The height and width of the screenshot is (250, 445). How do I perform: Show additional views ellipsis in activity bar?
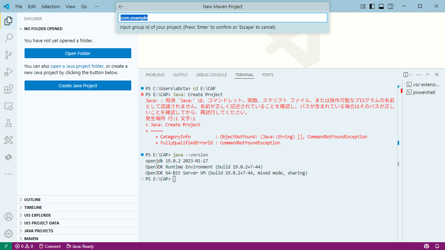click(9, 174)
